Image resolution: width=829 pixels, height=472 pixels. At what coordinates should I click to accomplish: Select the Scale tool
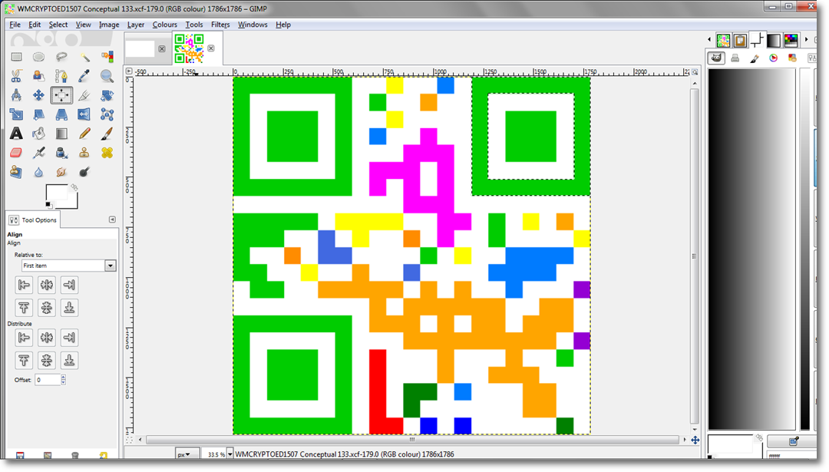click(16, 114)
